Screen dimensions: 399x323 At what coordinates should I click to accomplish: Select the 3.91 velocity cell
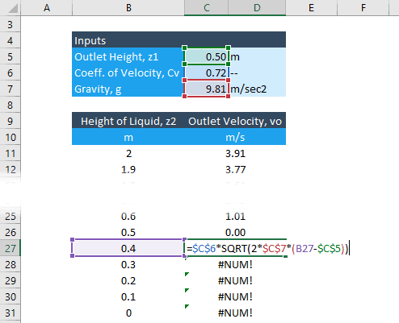coord(235,153)
